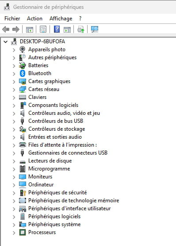
Task: Click the Update driver toolbar icon
Action: (x=81, y=29)
